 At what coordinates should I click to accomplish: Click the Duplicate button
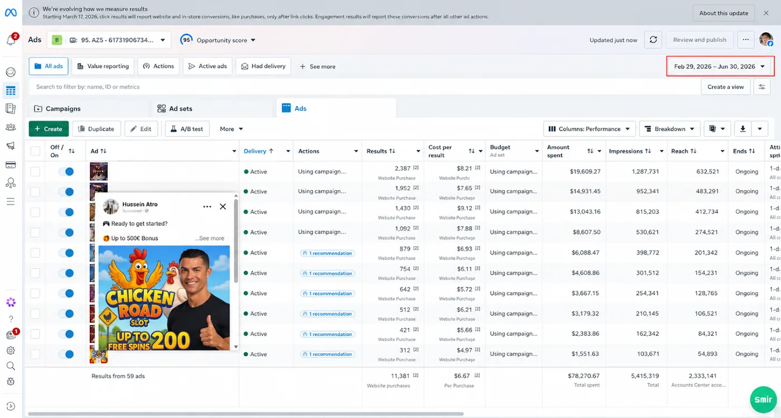pos(96,129)
